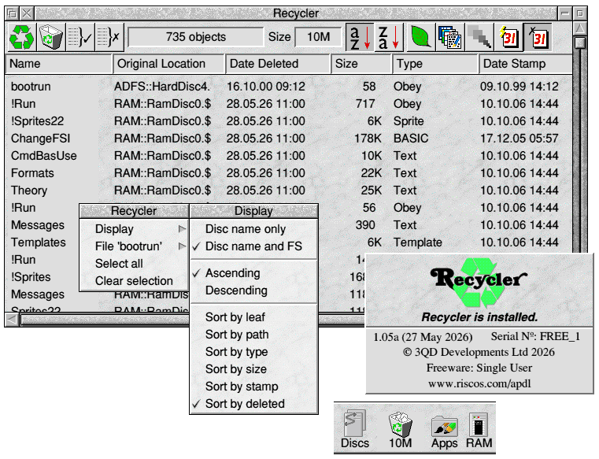Click the Original Location column header
The width and height of the screenshot is (599, 459).
tap(168, 64)
